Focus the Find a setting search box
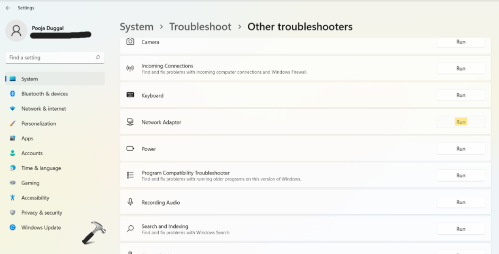Image resolution: width=499 pixels, height=254 pixels. point(51,57)
